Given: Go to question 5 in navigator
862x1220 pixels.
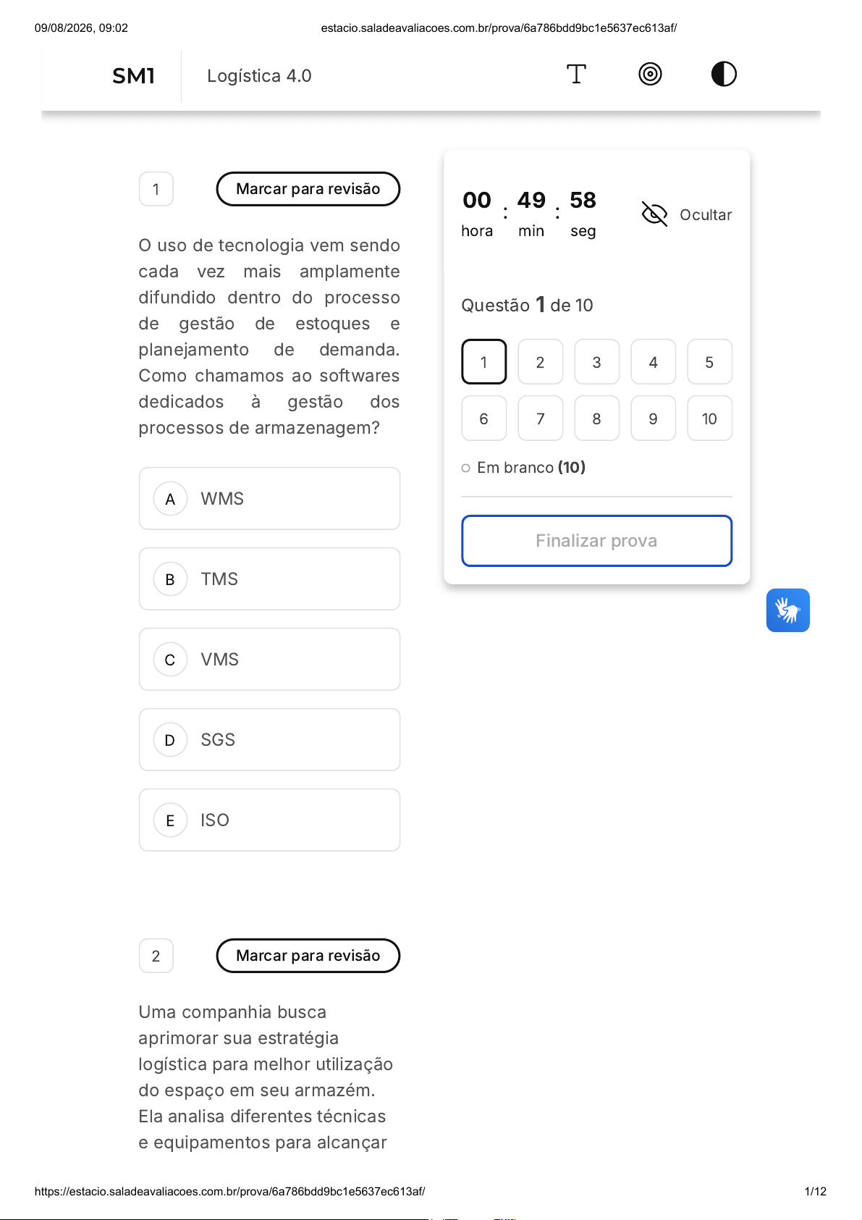Looking at the screenshot, I should tap(709, 362).
